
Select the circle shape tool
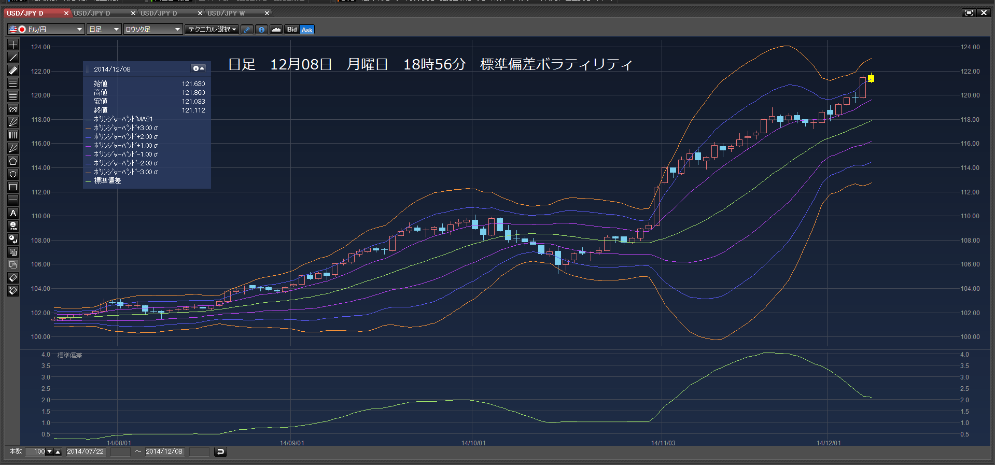[13, 174]
